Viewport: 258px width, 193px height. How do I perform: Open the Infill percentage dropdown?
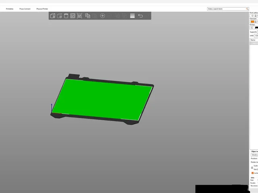click(x=256, y=36)
